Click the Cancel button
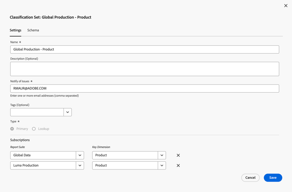The width and height of the screenshot is (292, 192). pyautogui.click(x=250, y=178)
